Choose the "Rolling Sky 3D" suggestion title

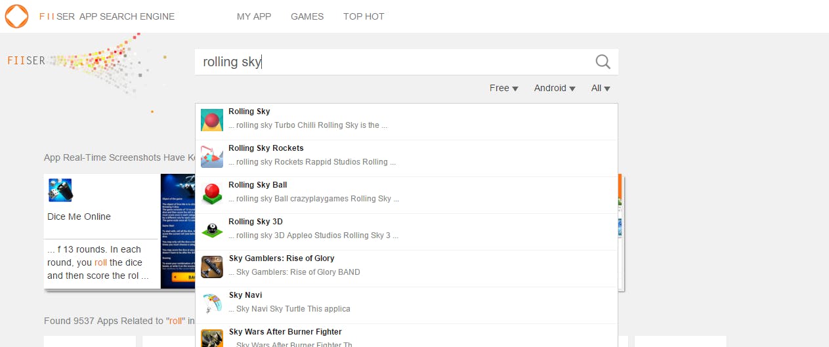coord(255,222)
